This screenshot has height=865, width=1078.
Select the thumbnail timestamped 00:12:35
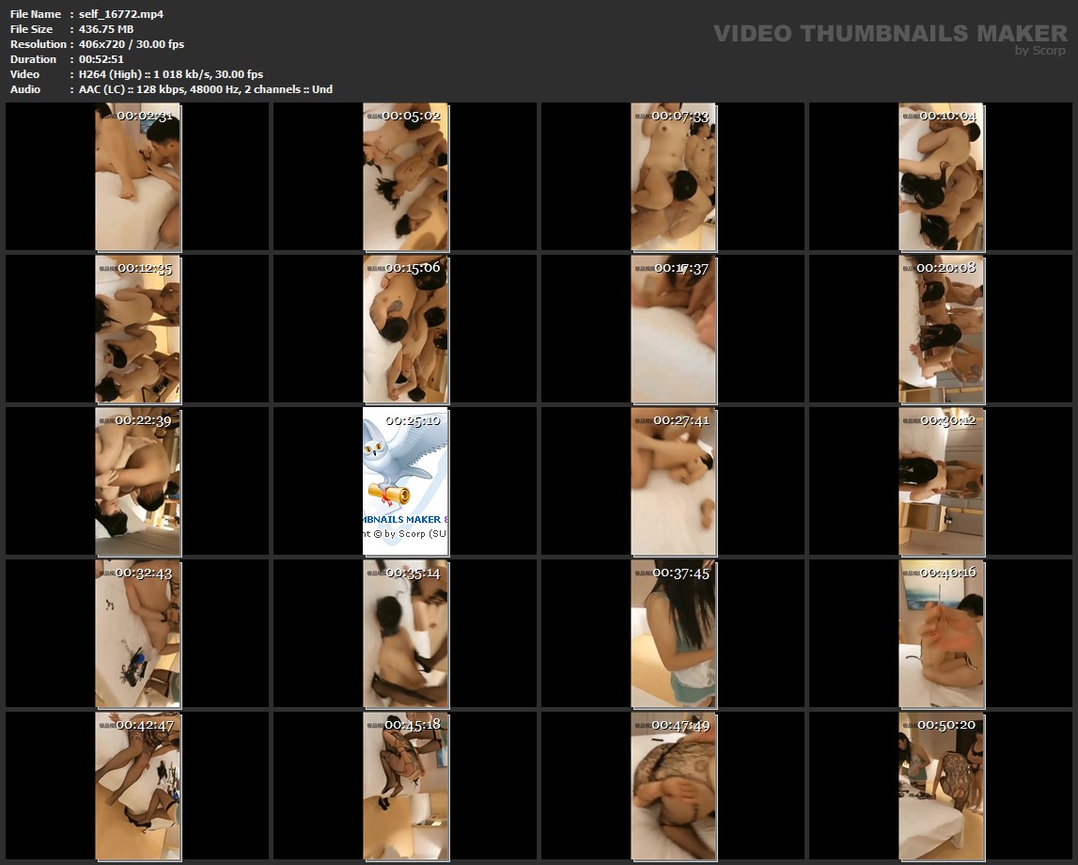click(137, 329)
